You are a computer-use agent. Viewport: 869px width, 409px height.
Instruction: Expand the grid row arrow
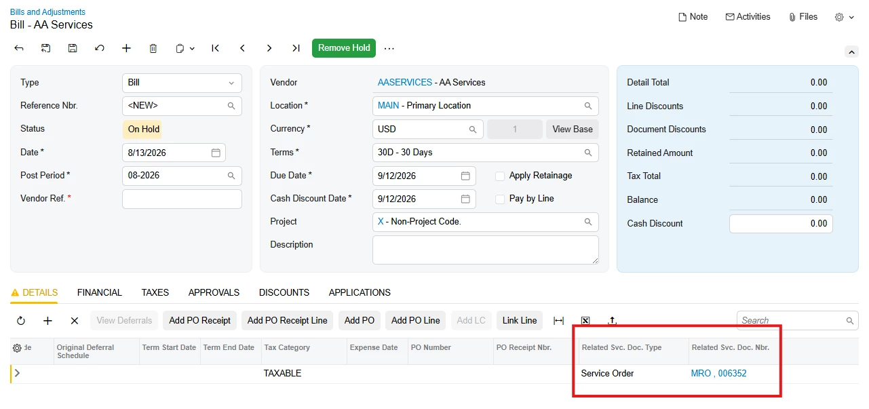pyautogui.click(x=17, y=374)
